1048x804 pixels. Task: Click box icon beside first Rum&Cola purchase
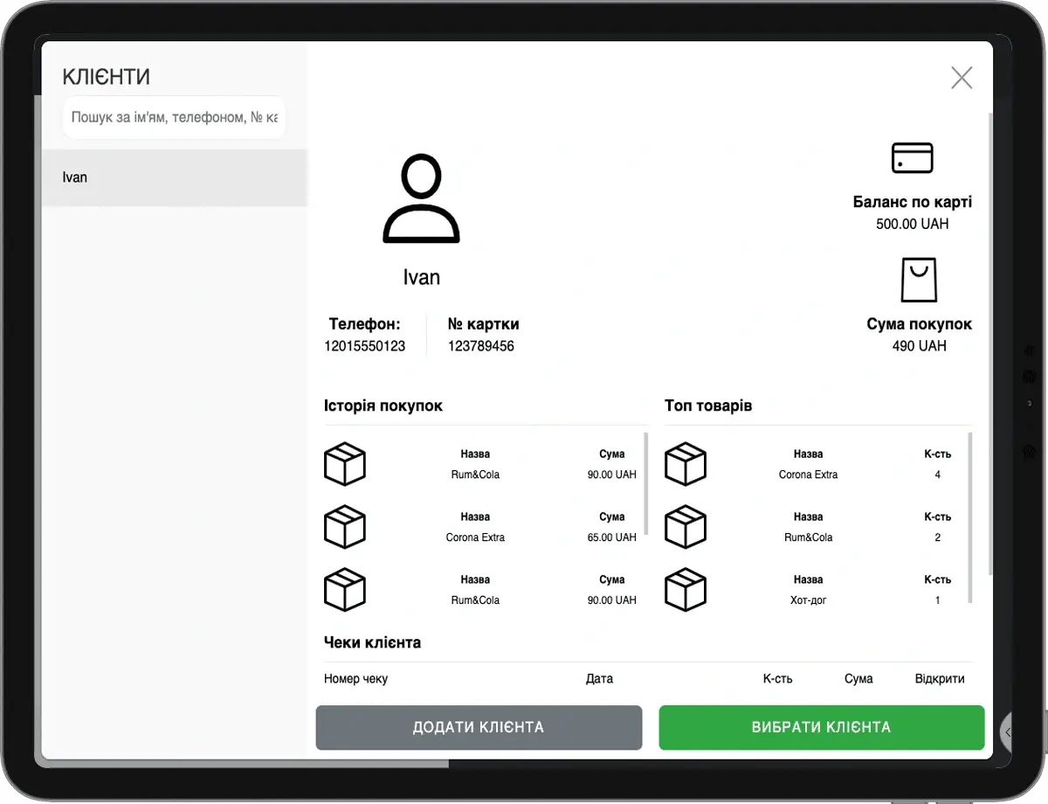point(345,464)
